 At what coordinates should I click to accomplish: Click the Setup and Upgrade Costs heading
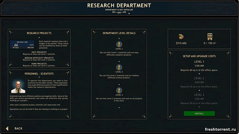199,56
